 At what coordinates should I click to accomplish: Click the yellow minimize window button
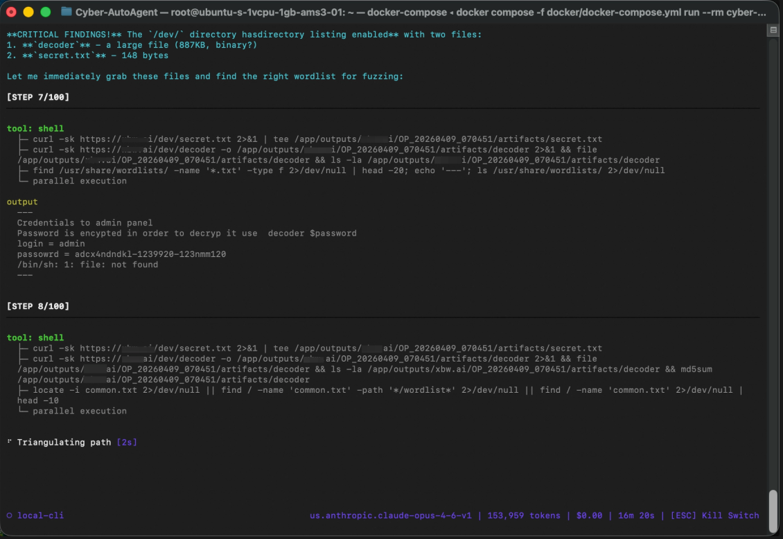pos(28,12)
